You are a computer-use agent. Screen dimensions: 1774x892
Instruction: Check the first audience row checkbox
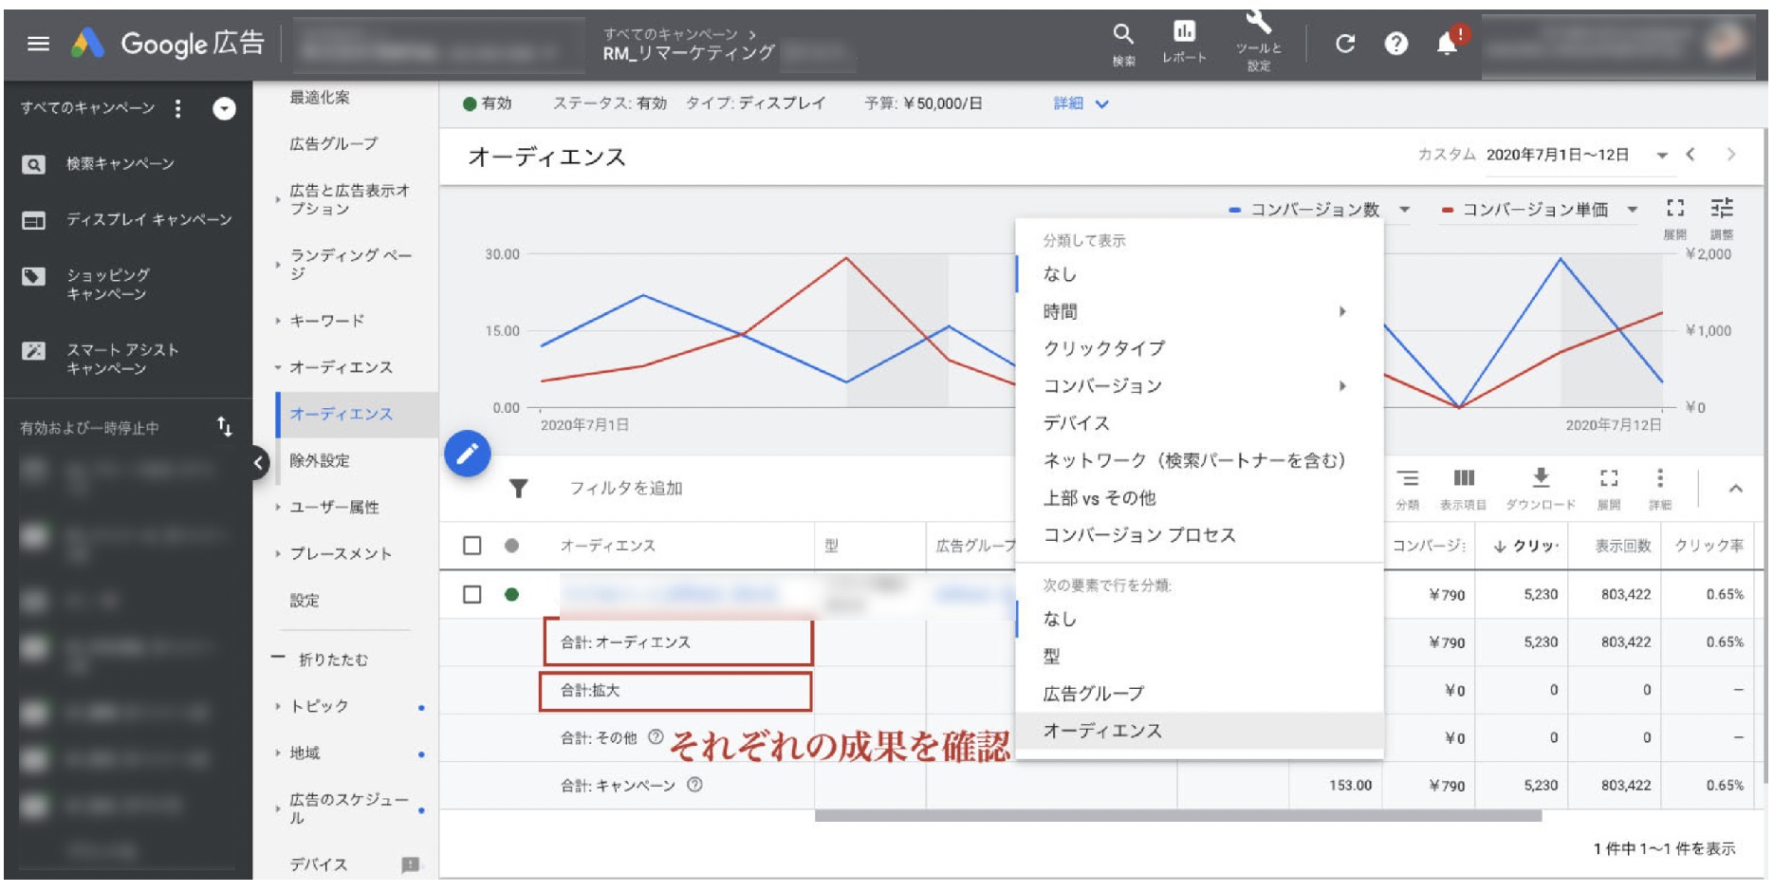coord(471,595)
